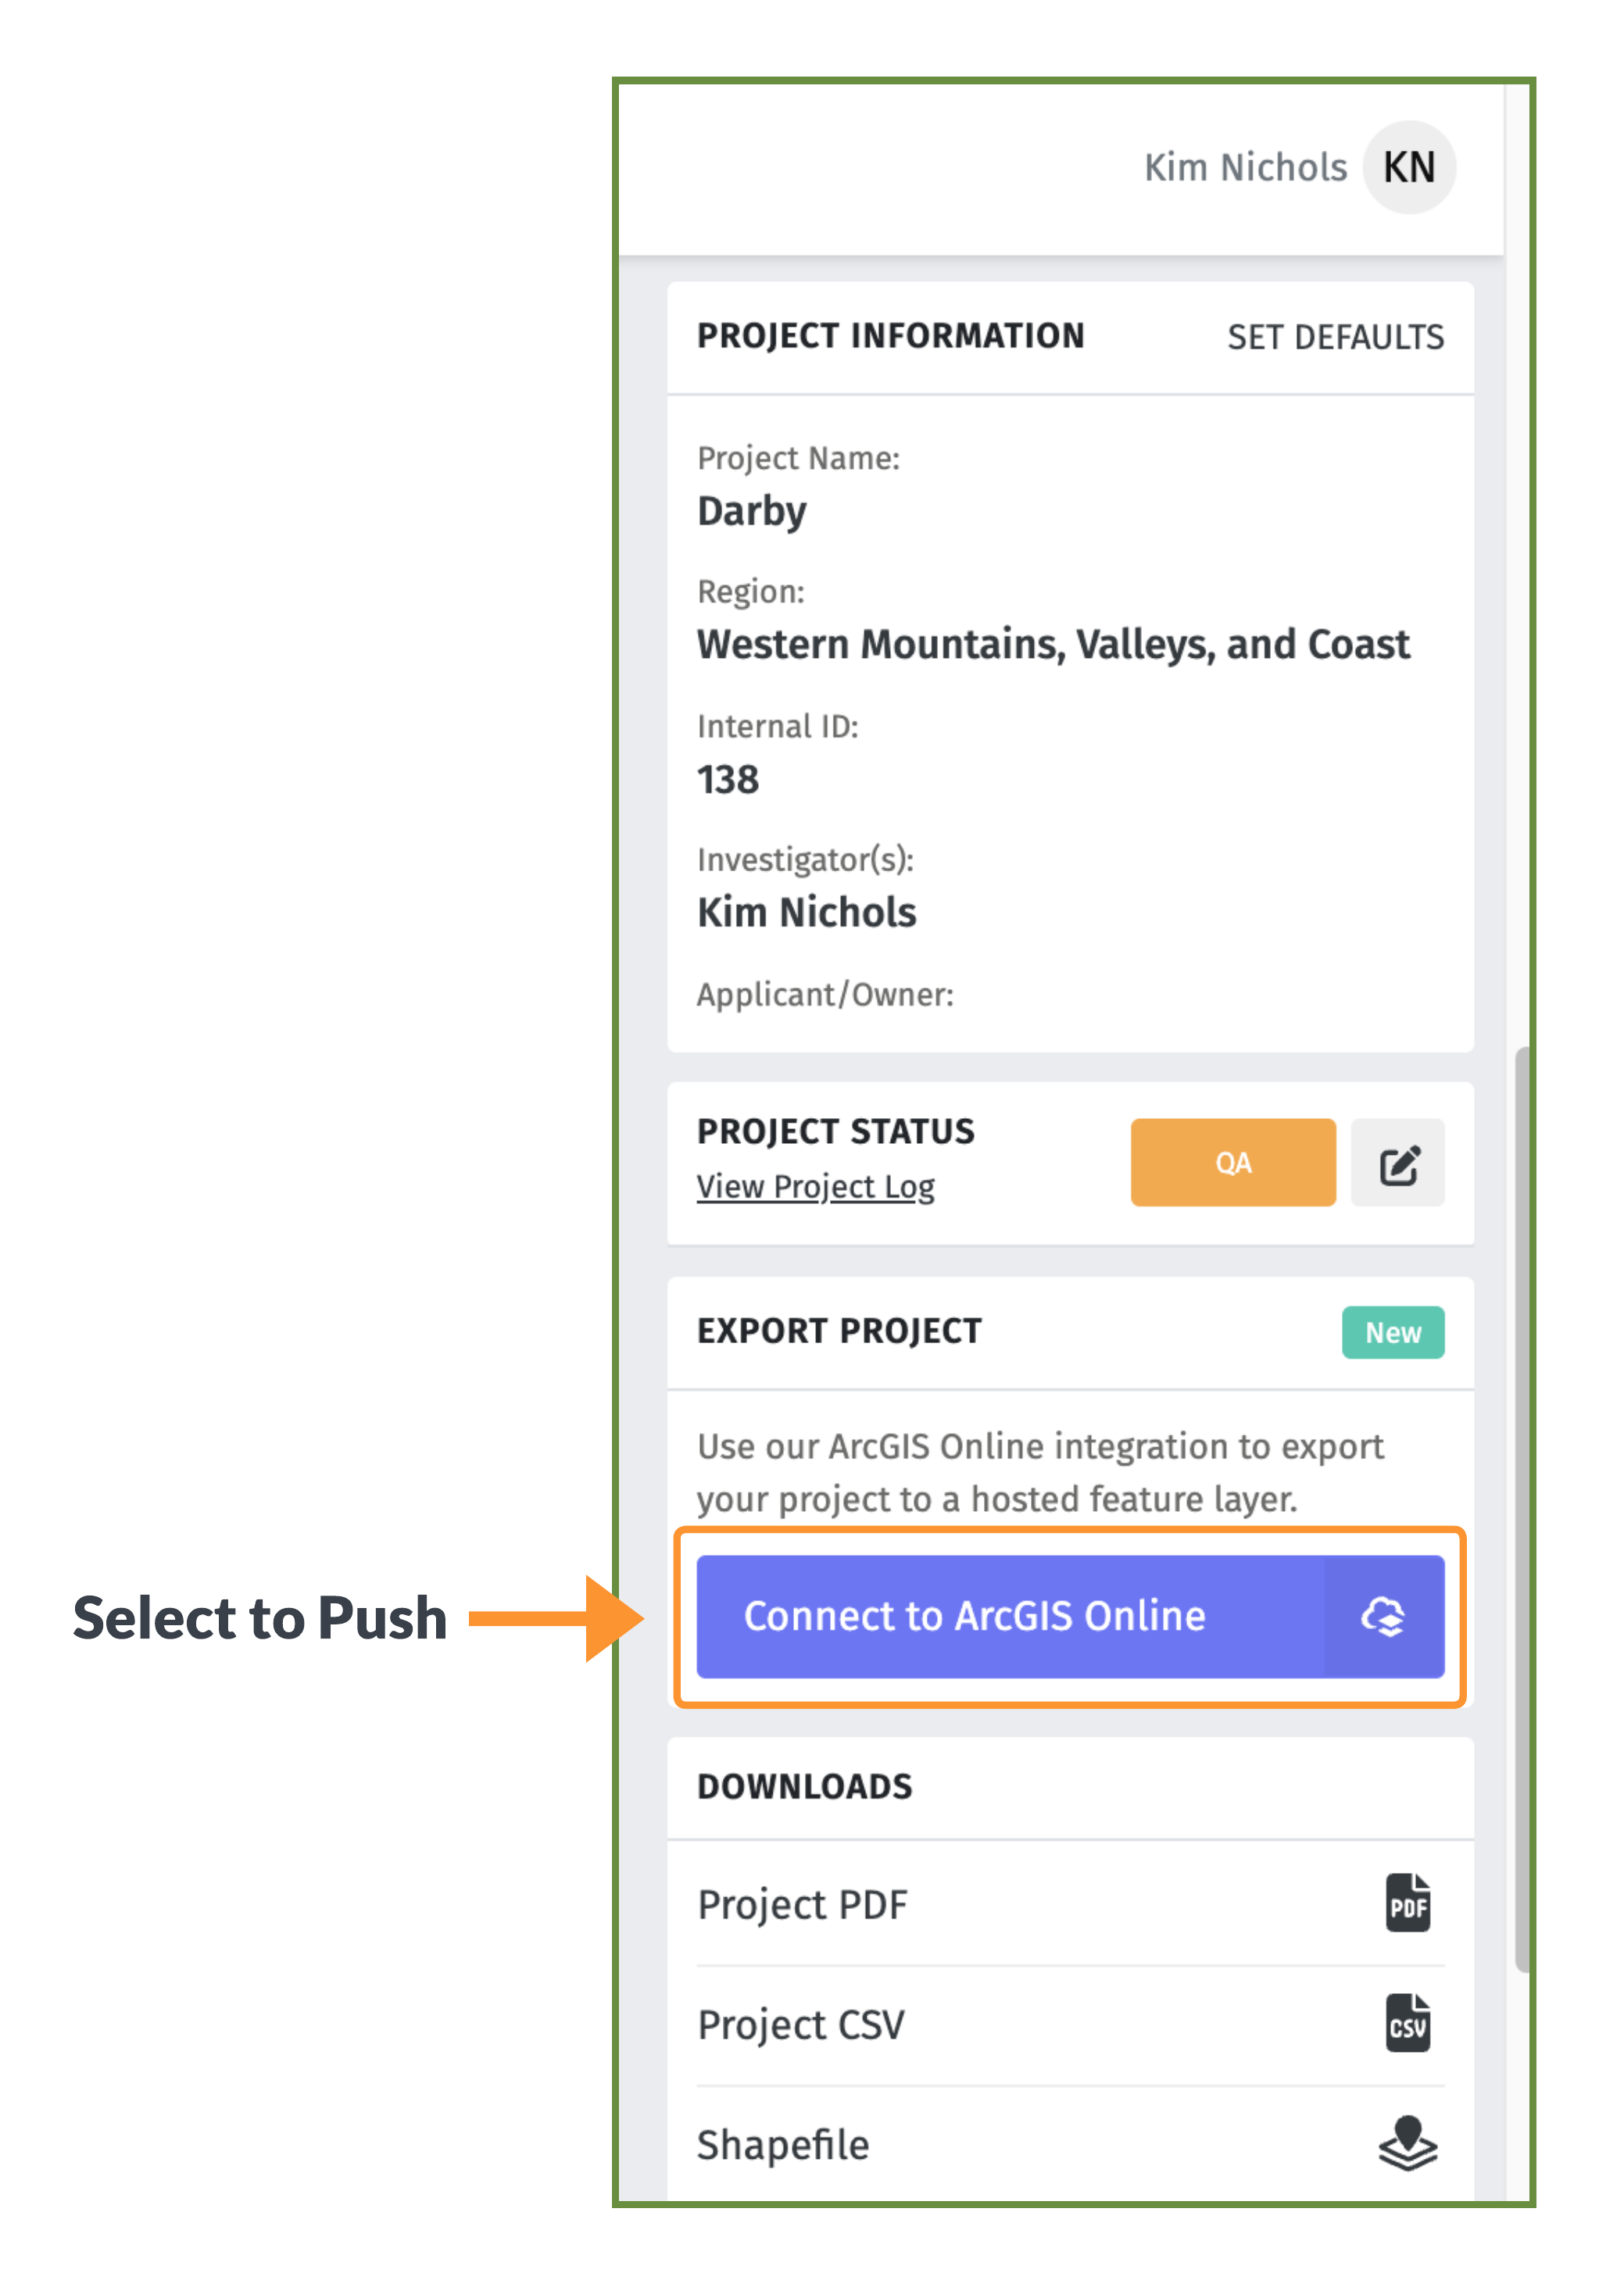Select the Project CSV download row
The image size is (1624, 2280).
click(1070, 2024)
